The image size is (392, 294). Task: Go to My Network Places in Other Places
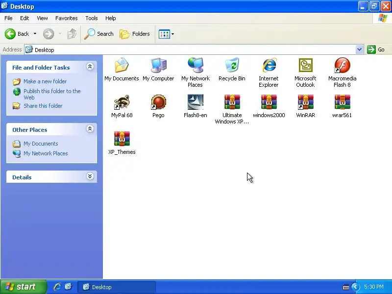point(46,153)
